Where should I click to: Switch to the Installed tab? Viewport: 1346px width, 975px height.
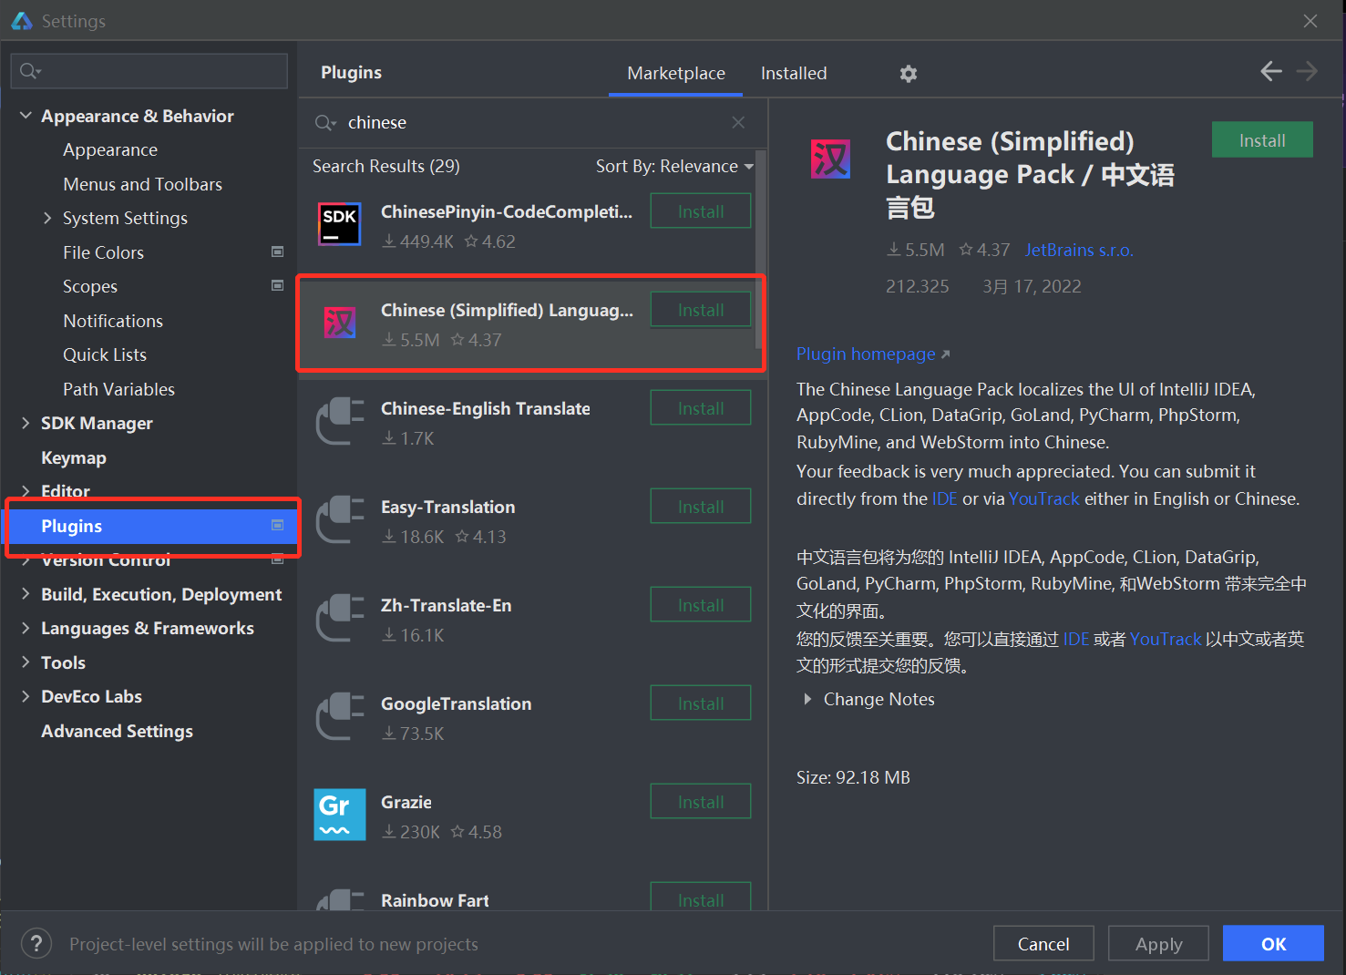[794, 73]
